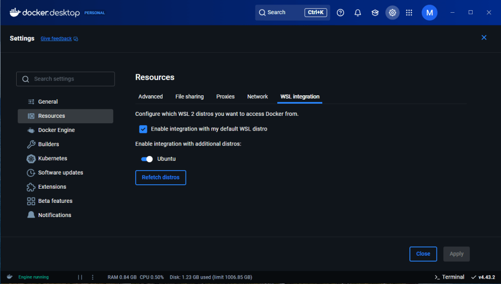Click the Refetch distros button
Viewport: 501px width, 284px height.
click(161, 177)
